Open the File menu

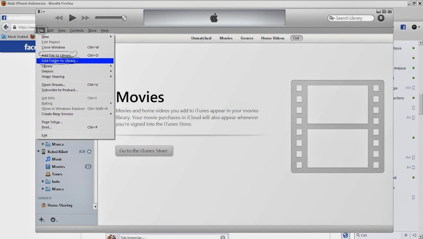click(41, 31)
